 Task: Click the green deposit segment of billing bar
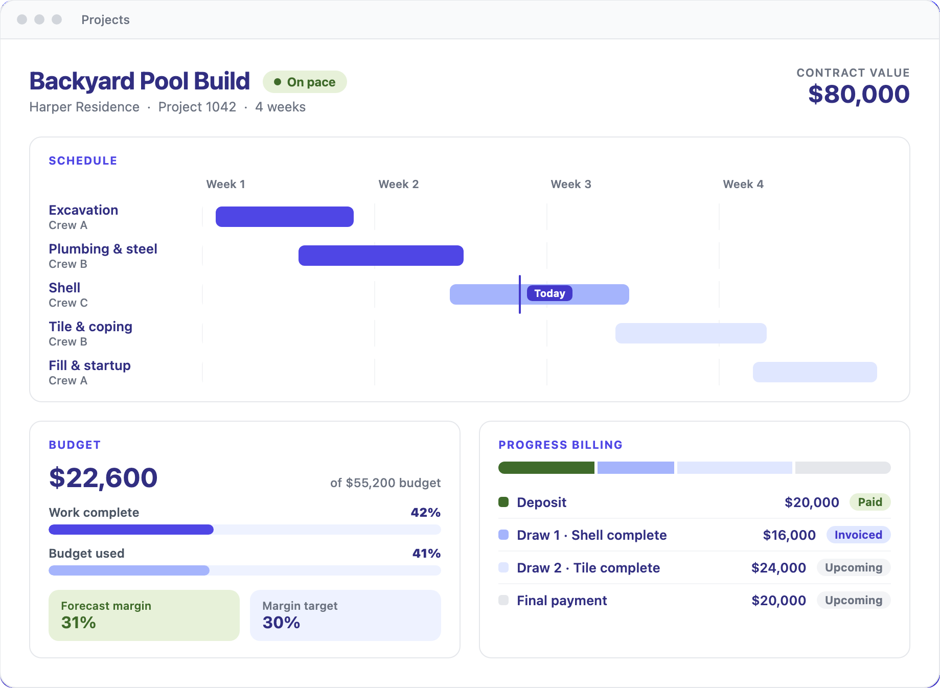coord(546,468)
